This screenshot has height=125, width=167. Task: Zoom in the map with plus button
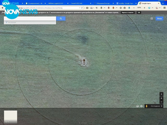coord(162,98)
